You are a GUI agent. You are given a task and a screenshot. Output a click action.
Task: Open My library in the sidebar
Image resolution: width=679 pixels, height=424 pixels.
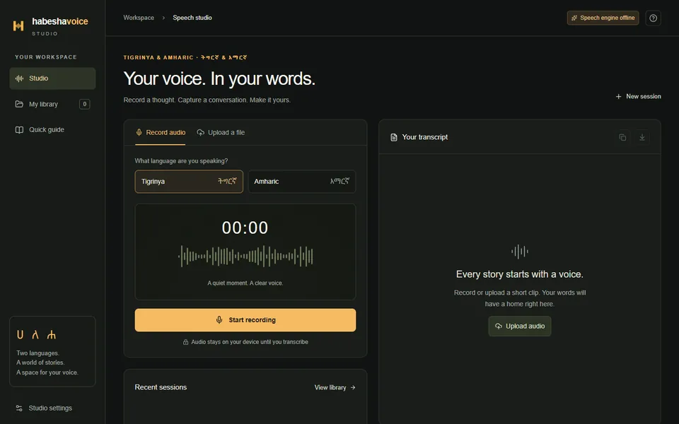[52, 105]
